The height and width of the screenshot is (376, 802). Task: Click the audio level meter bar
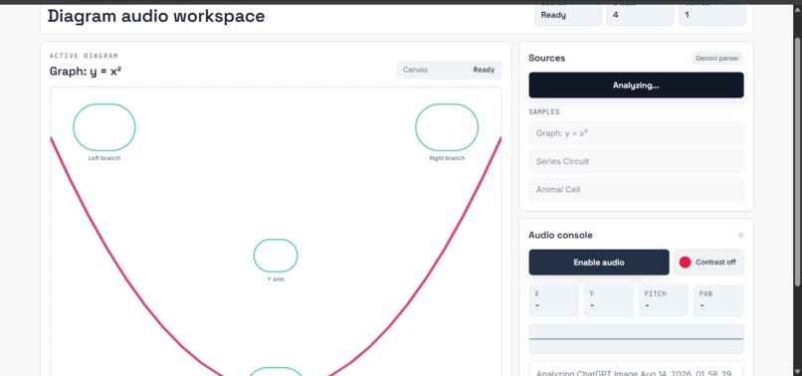click(636, 338)
